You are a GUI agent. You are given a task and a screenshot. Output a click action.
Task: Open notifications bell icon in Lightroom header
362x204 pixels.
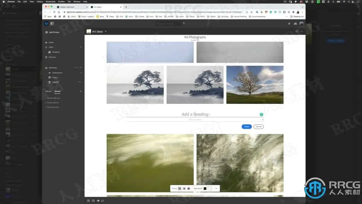coord(289,24)
